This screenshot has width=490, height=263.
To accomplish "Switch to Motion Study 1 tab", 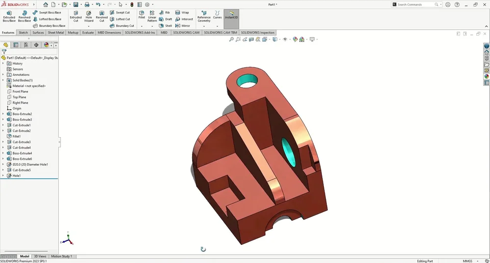I will [61, 256].
